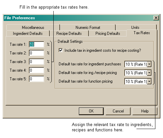Confirm settings with the OK button
163x138 pixels.
click(x=91, y=111)
